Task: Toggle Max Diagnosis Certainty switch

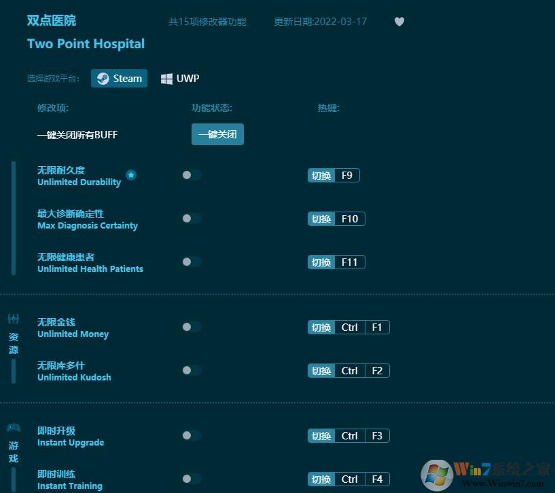Action: (192, 218)
